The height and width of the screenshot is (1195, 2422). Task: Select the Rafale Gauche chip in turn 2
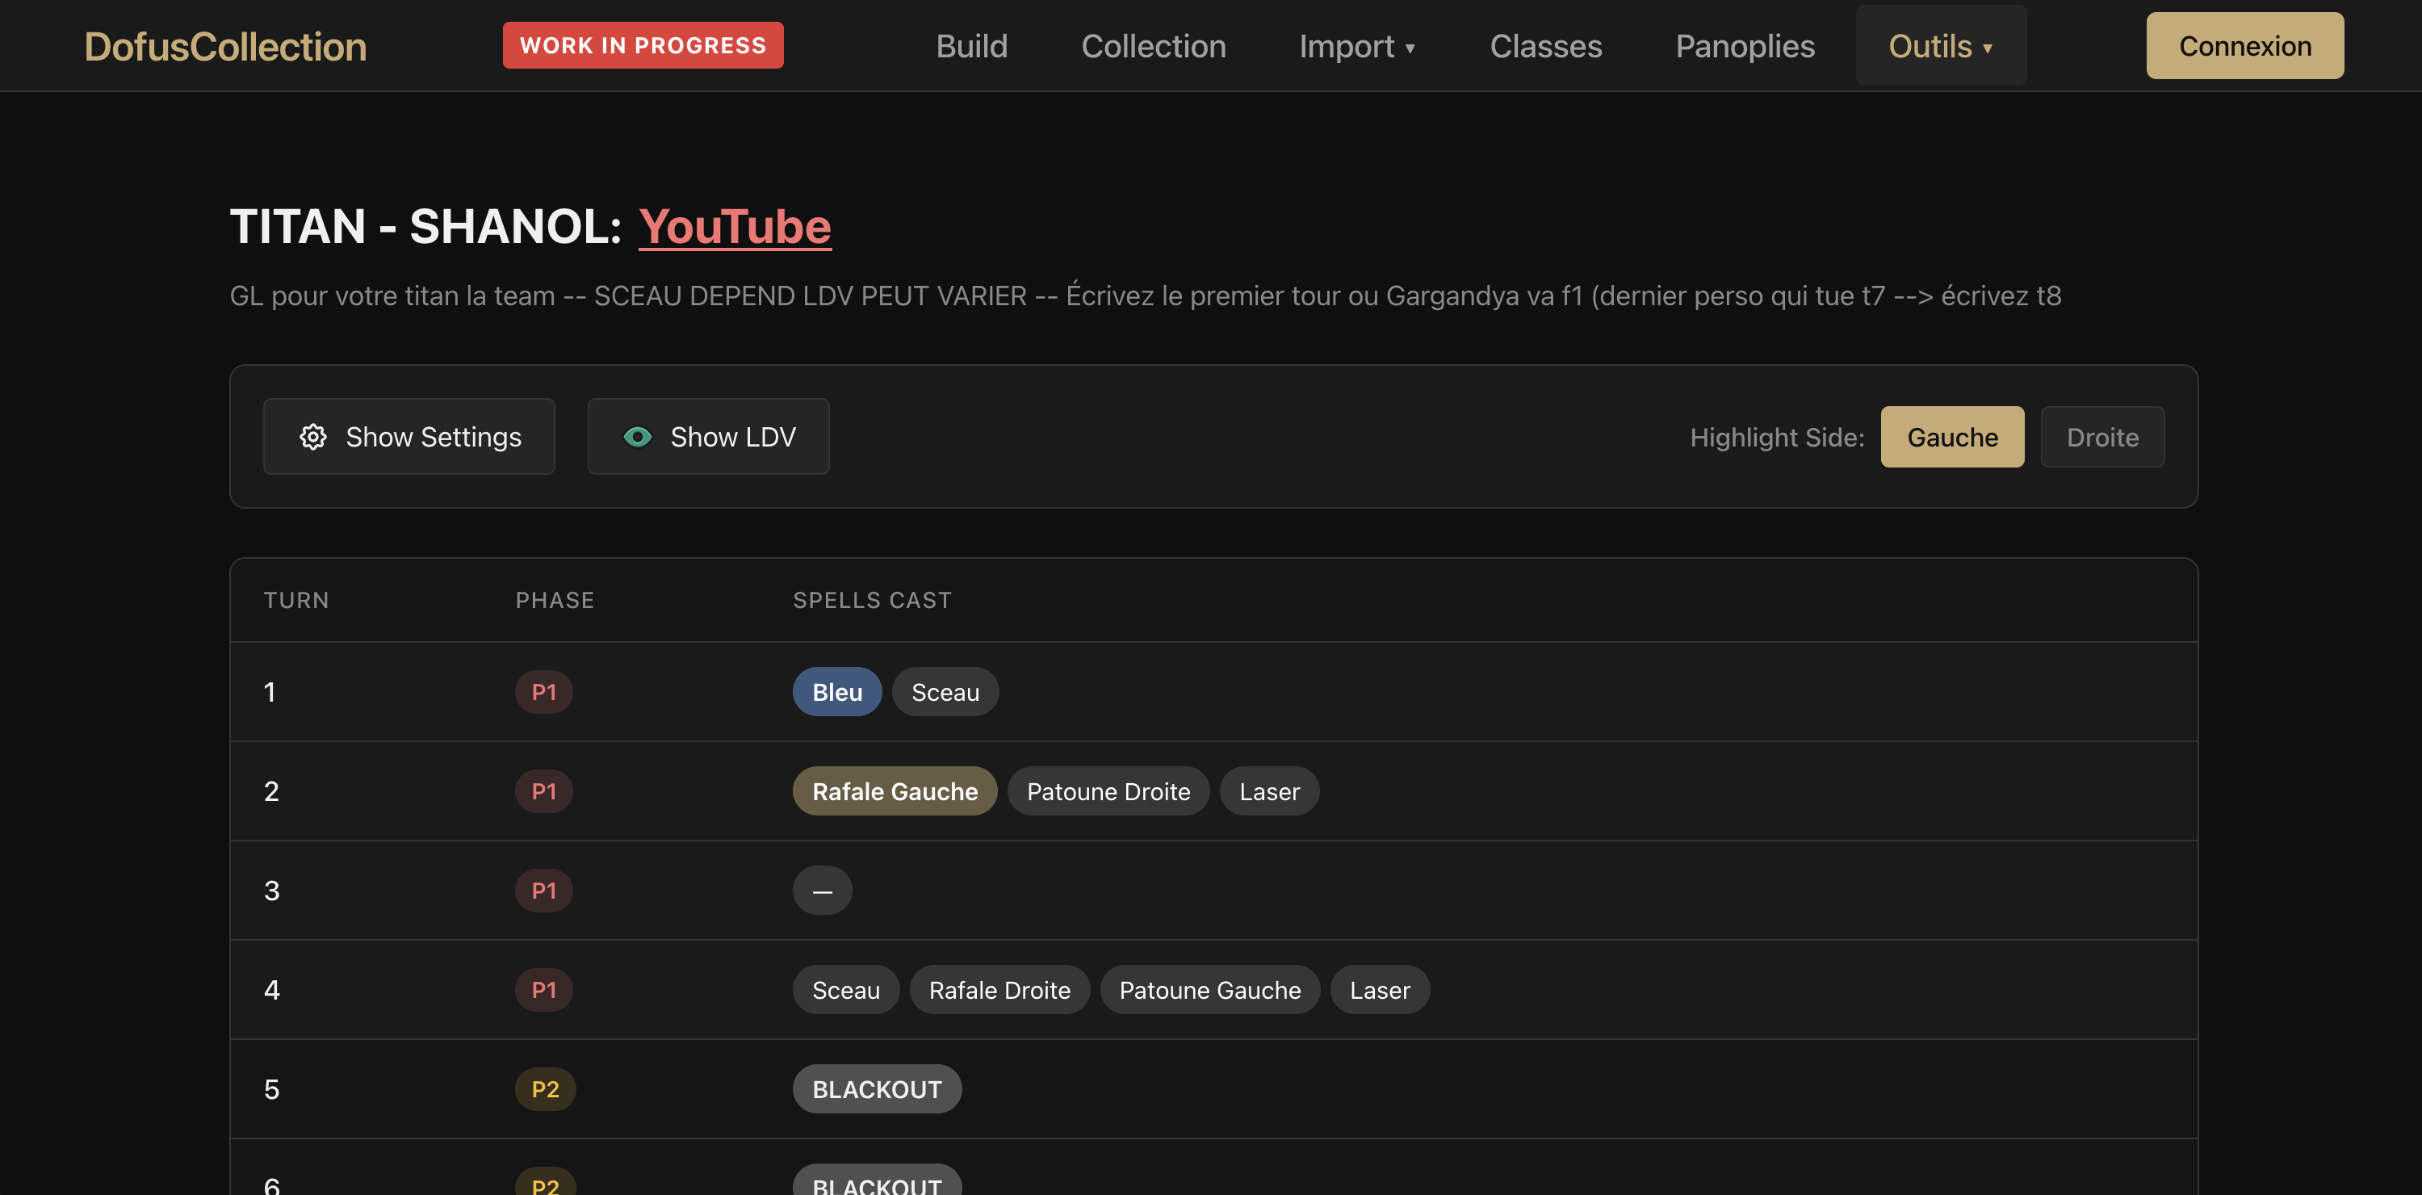coord(895,790)
